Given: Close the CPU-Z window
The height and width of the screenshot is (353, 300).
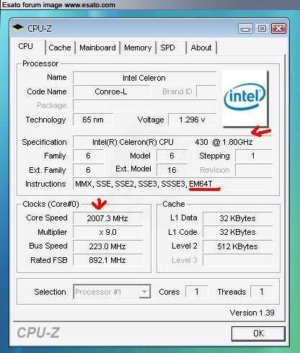Looking at the screenshot, I should click(278, 29).
